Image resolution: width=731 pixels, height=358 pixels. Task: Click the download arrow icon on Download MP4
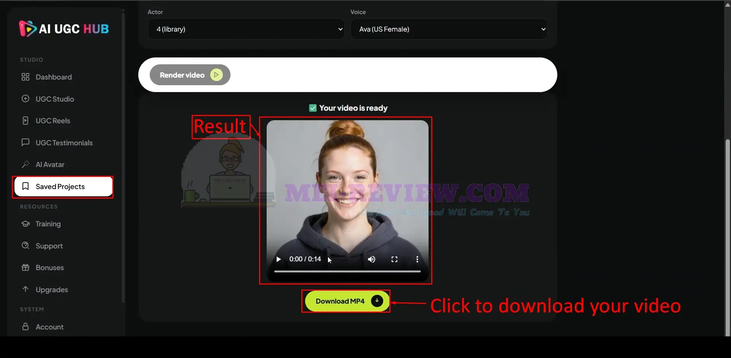377,301
